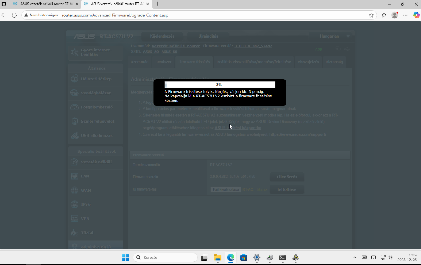Viewport: 421px width, 265px height.
Task: Open the VPN monitor icon
Action: point(75,218)
